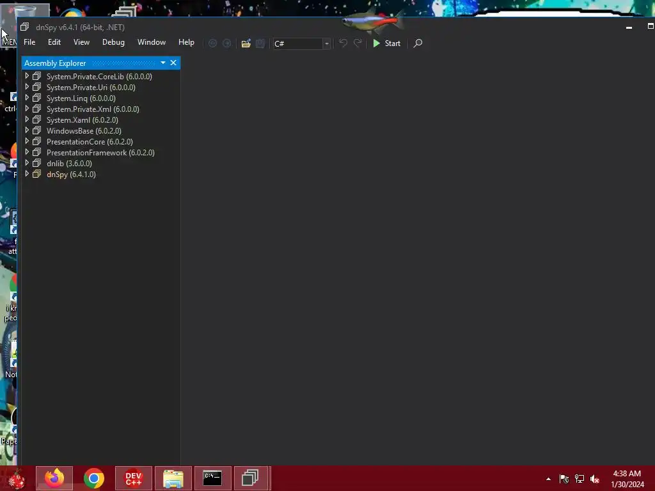
Task: Expand the dnSpy (6.4.1.0) node
Action: click(x=27, y=174)
